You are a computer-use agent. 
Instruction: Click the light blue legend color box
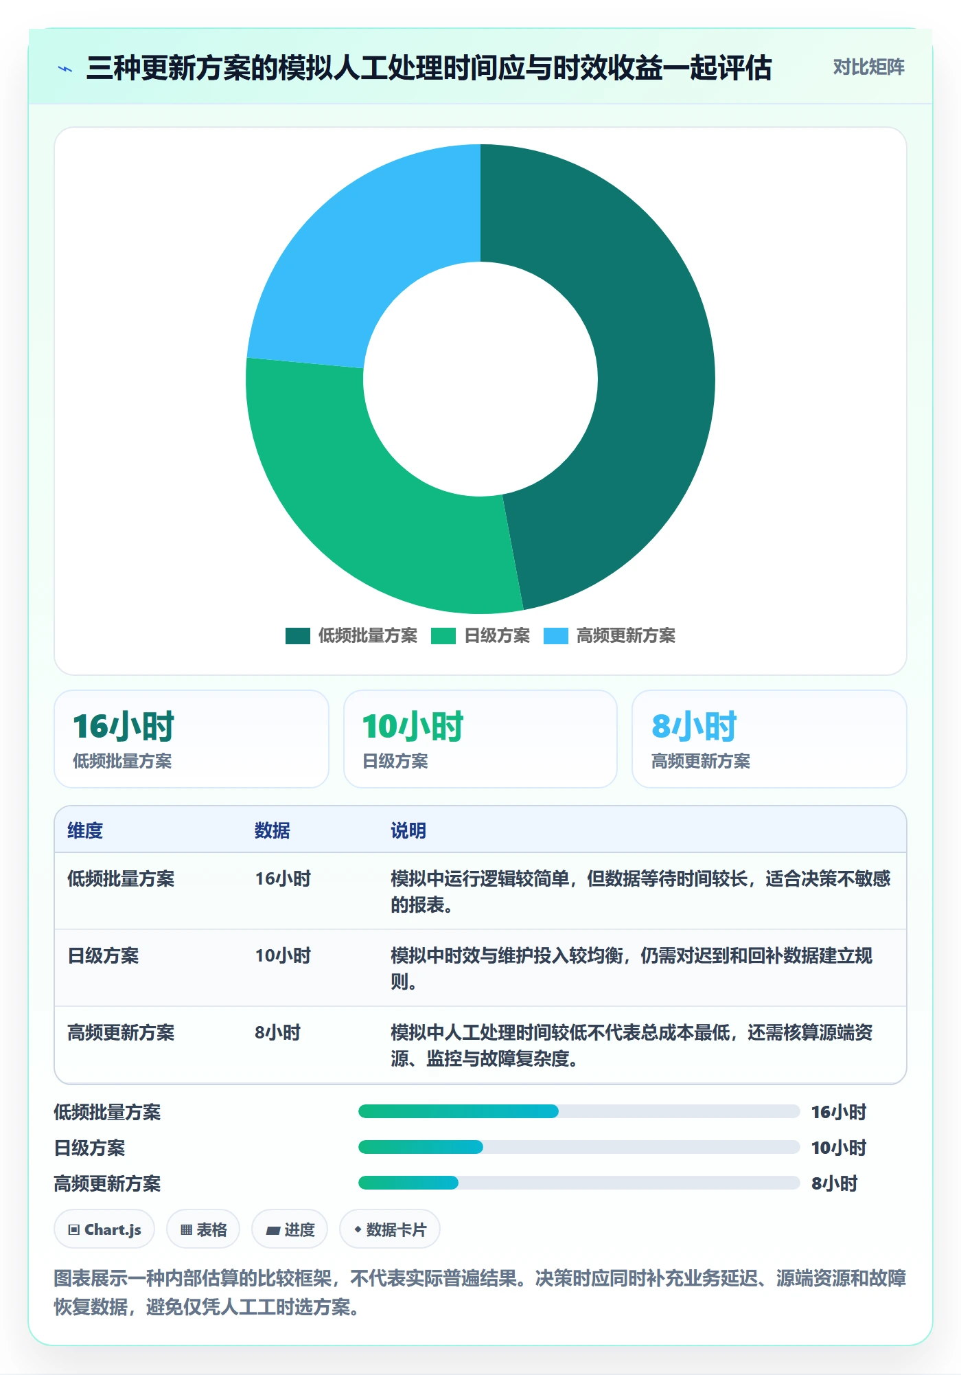[556, 636]
